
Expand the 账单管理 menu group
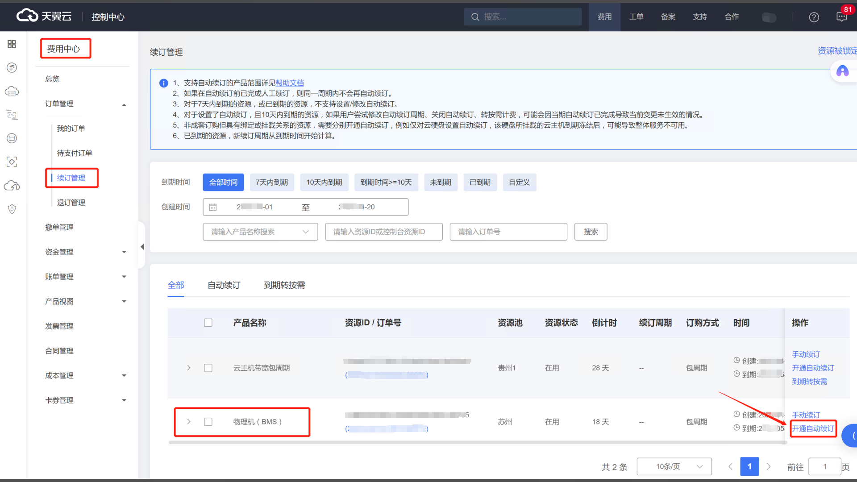click(124, 277)
